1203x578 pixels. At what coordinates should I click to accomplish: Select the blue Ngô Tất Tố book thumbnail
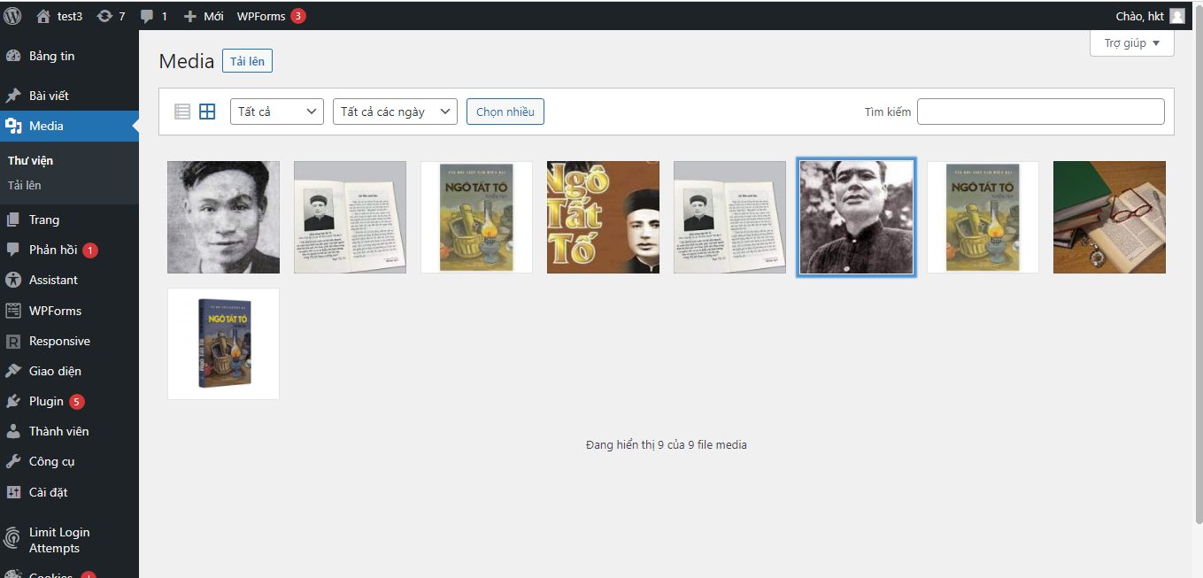pos(223,343)
